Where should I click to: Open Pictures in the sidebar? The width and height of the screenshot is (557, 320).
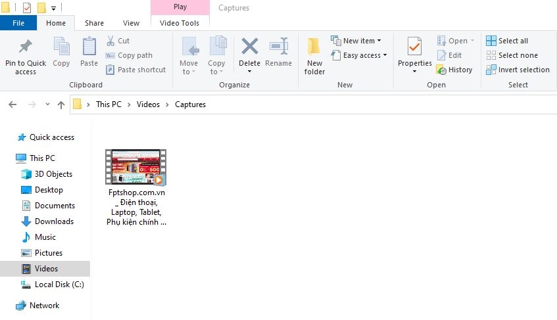click(48, 253)
